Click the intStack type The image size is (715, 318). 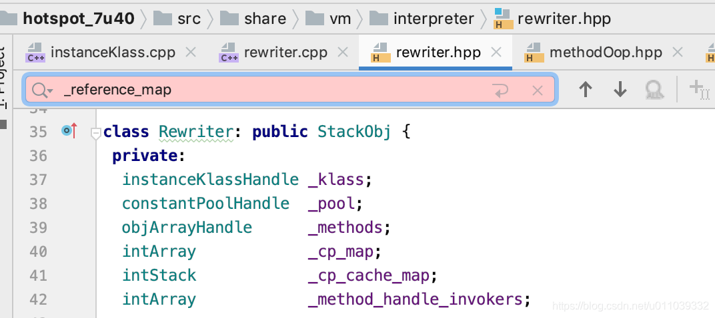(x=159, y=275)
